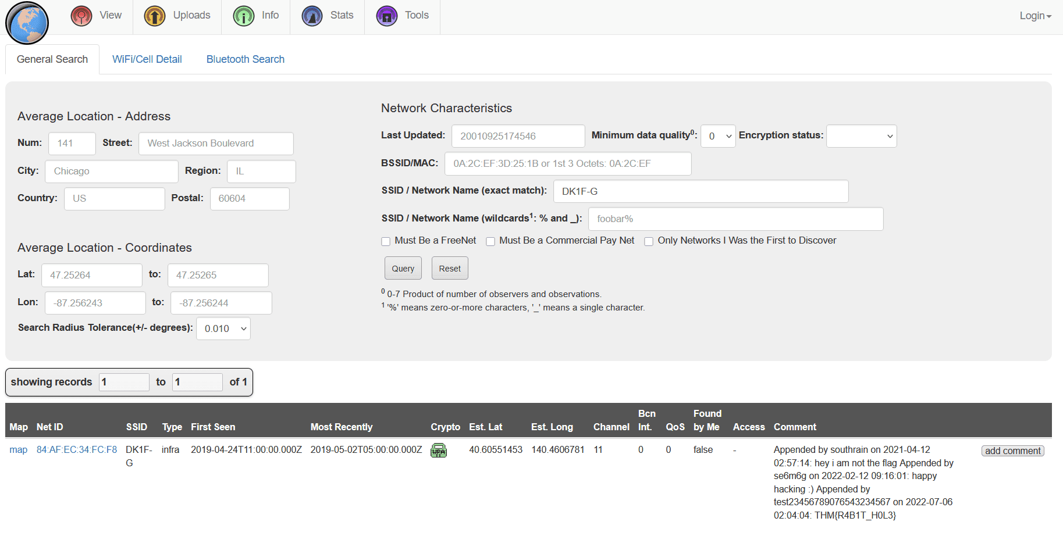
Task: Click the Channel column header
Action: (612, 427)
